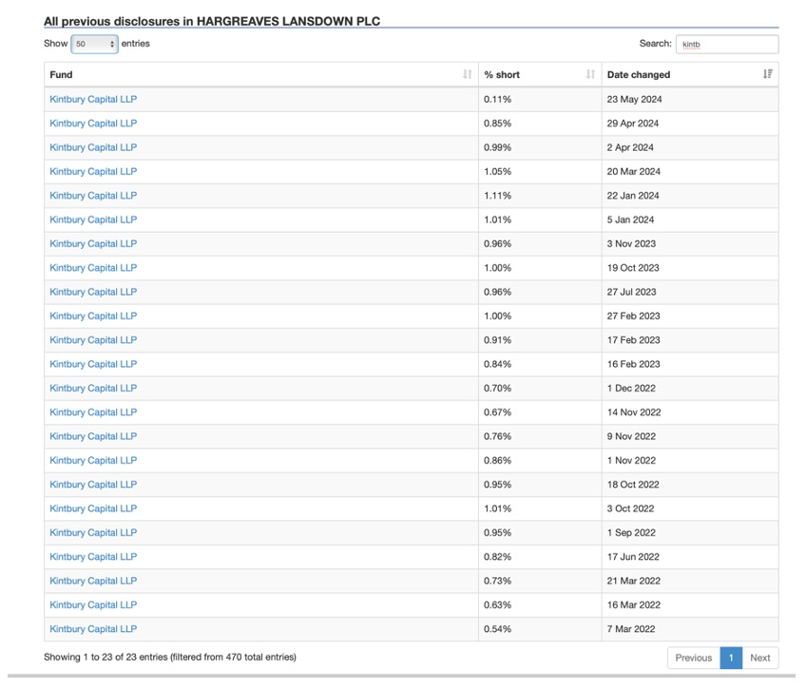
Task: Go to the Next page
Action: coord(759,658)
